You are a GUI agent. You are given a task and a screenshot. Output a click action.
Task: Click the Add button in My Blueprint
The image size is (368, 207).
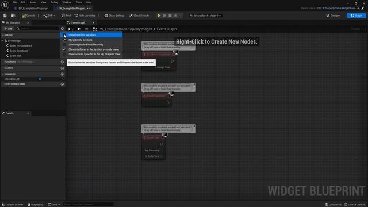click(x=8, y=29)
